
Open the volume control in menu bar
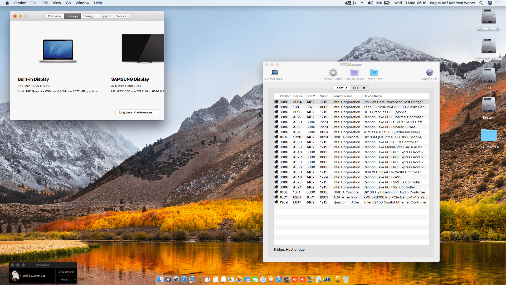click(x=370, y=3)
